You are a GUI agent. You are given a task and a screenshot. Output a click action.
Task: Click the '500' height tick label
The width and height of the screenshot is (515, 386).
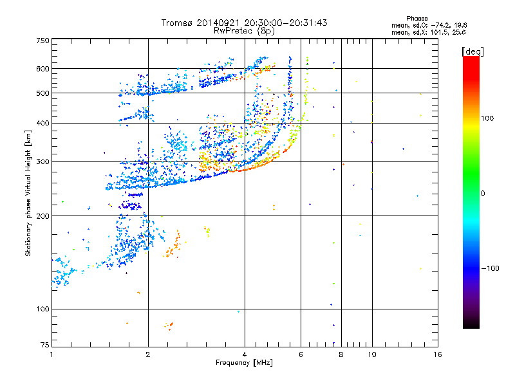point(42,93)
